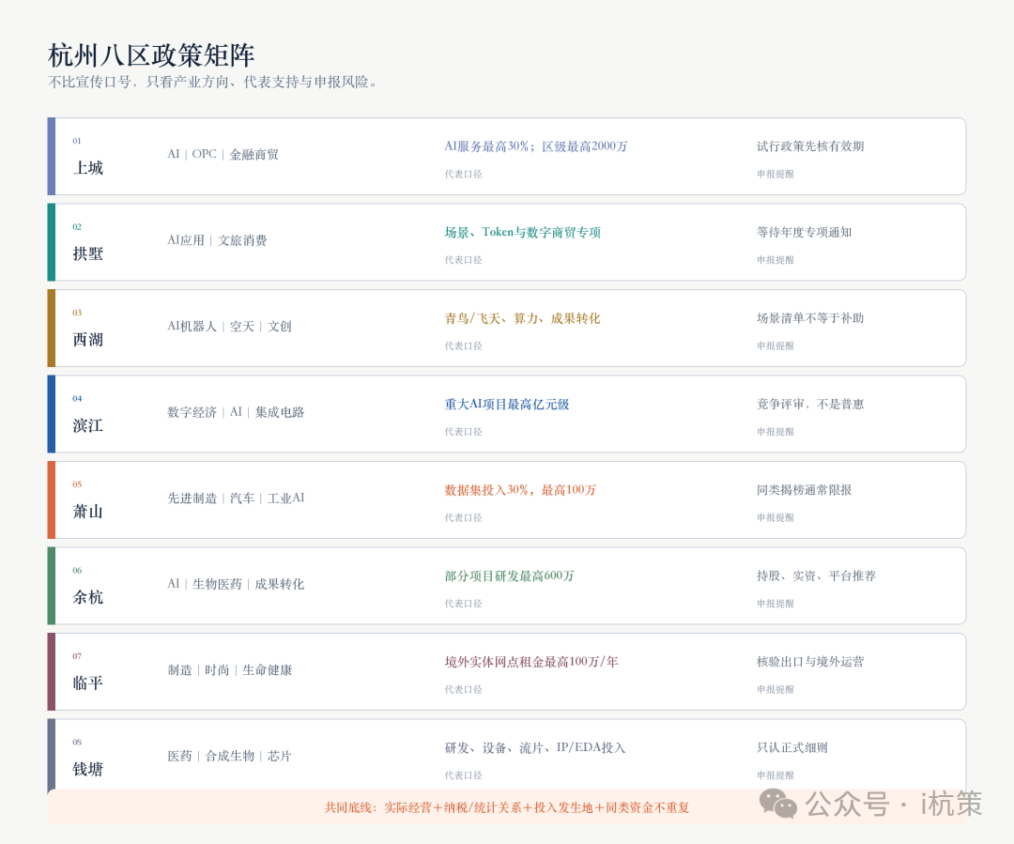Click 重大AI项目最高亿元级 text
The height and width of the screenshot is (844, 1014).
coord(507,405)
